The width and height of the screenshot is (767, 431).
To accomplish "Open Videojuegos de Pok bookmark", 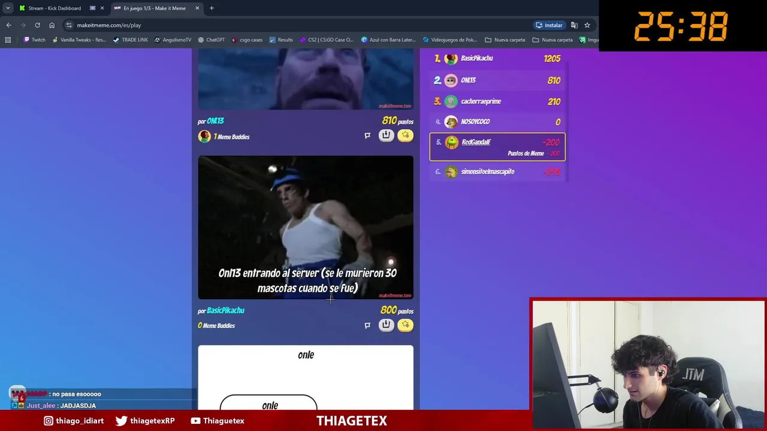I will point(450,40).
